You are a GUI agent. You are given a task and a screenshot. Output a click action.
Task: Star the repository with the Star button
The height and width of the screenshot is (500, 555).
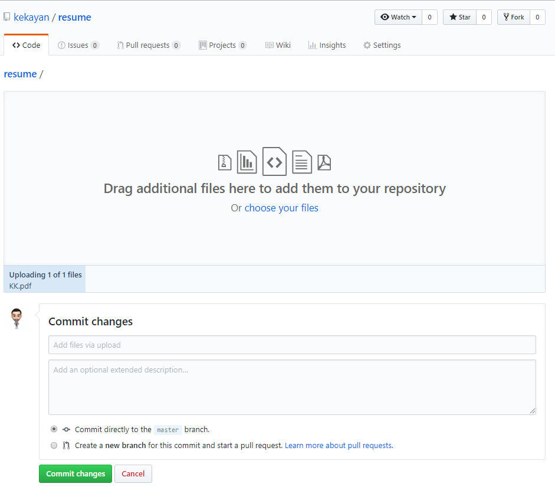pyautogui.click(x=460, y=17)
